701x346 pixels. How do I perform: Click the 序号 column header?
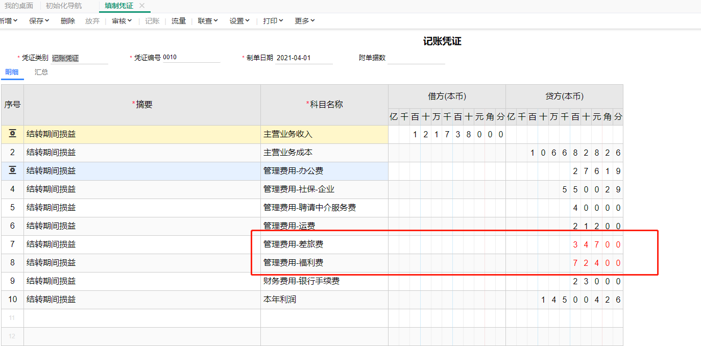[x=13, y=105]
